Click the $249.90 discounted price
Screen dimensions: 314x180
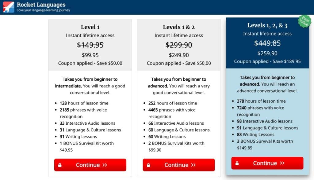[179, 55]
